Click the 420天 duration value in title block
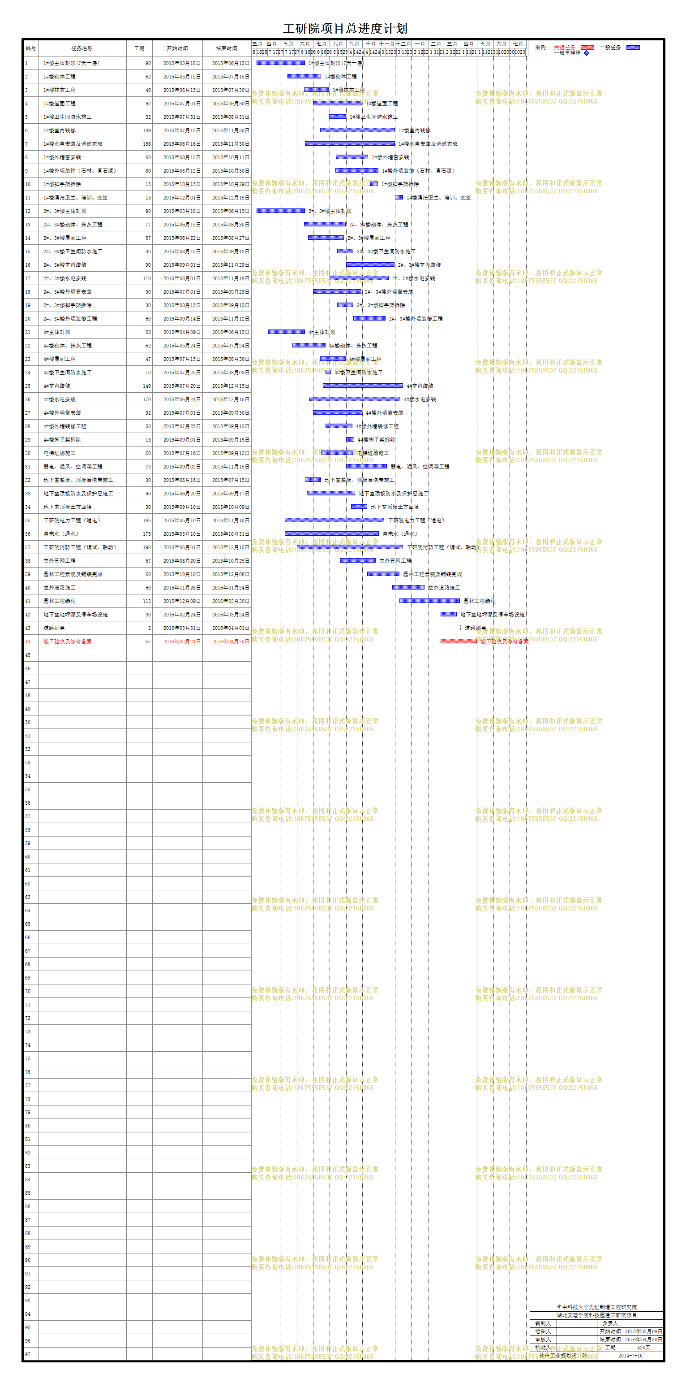This screenshot has width=686, height=1383. (x=643, y=1348)
